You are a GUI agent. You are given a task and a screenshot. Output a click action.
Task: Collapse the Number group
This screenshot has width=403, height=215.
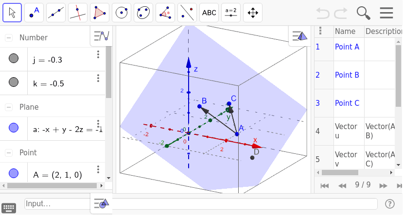click(x=9, y=38)
